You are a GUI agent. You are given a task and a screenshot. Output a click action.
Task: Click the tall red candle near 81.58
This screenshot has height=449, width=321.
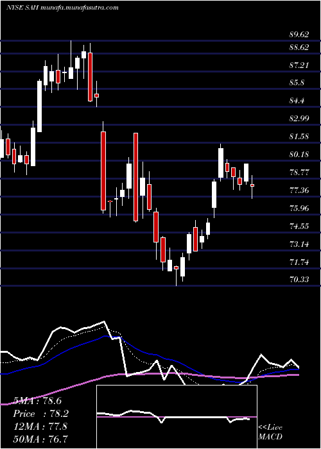tap(135, 177)
